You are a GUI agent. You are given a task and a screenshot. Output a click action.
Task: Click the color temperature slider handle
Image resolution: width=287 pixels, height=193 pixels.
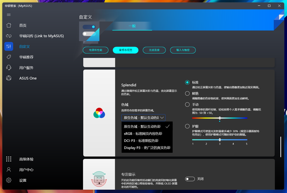[x=220, y=118]
